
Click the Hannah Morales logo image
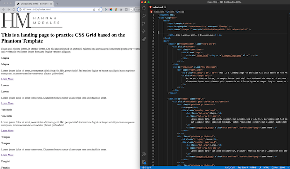(32, 20)
